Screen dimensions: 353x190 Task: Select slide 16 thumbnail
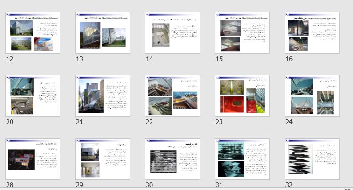click(312, 33)
